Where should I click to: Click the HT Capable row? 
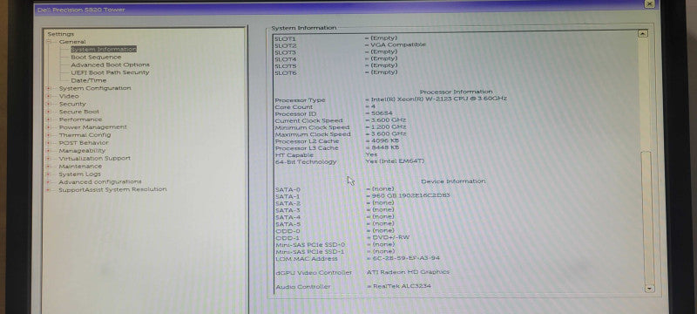[x=326, y=154]
